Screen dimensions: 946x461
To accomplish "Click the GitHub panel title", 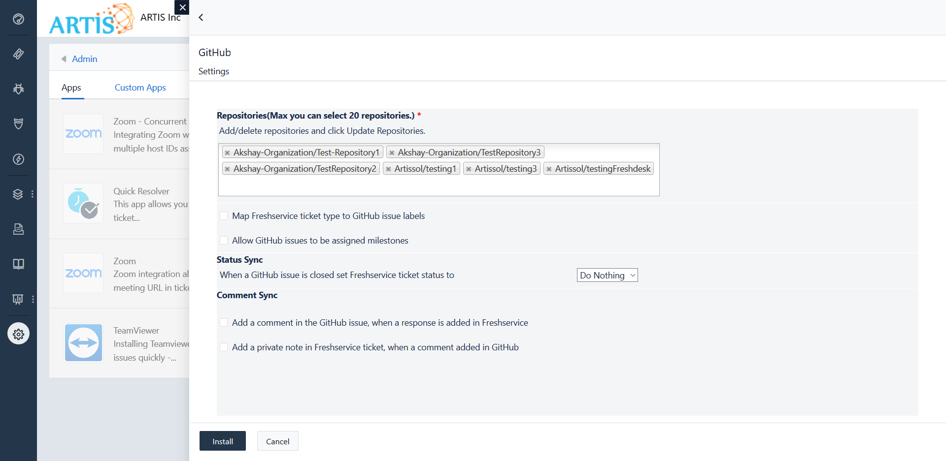I will [215, 53].
